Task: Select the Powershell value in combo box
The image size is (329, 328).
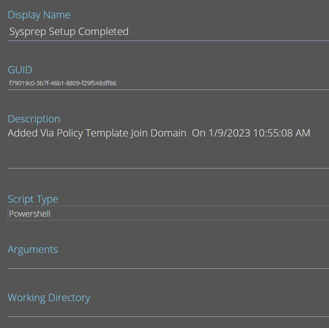Action: [x=30, y=214]
